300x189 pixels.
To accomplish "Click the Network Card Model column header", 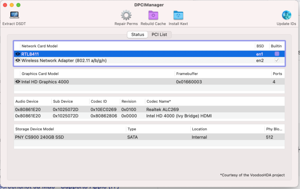I will tap(39, 46).
